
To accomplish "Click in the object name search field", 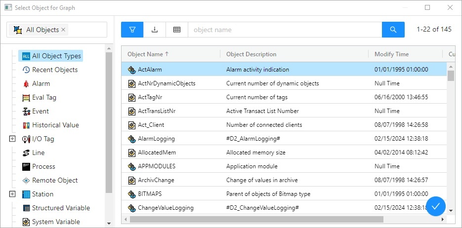I will click(x=285, y=30).
